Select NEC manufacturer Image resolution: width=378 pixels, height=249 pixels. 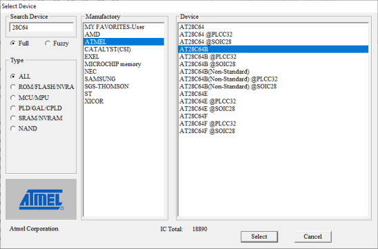pyautogui.click(x=124, y=72)
